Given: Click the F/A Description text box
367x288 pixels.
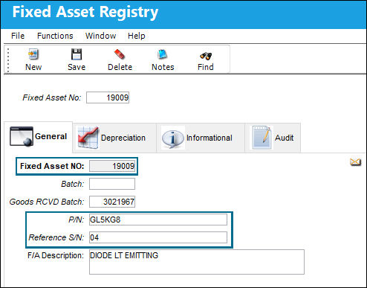Looking at the screenshot, I should [197, 262].
